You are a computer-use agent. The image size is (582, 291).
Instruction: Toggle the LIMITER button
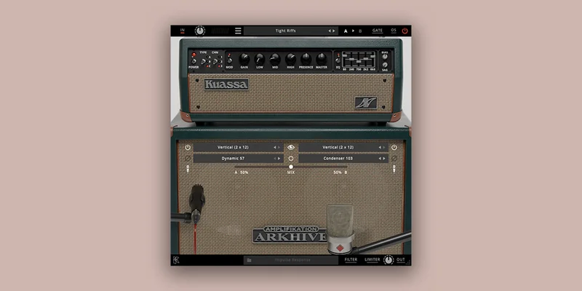click(x=372, y=260)
